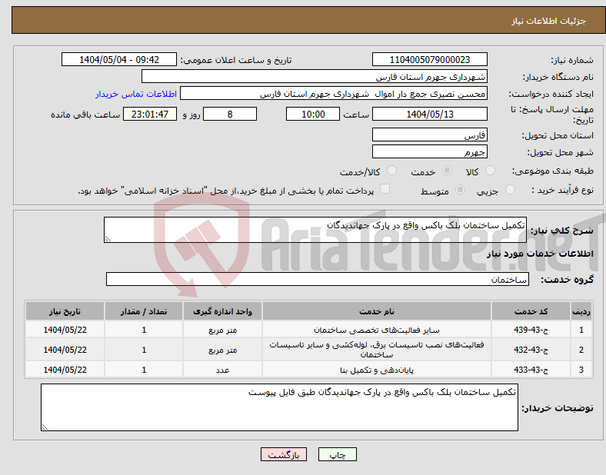Click the remaining time field 23:01:47

[x=150, y=115]
